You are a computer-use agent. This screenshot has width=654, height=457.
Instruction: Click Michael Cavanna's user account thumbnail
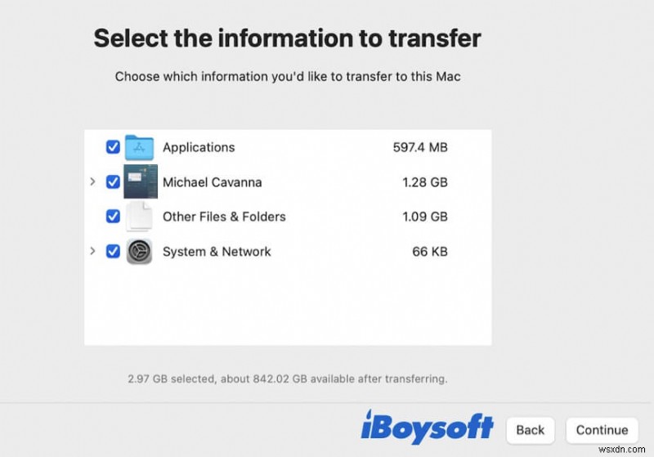point(140,181)
